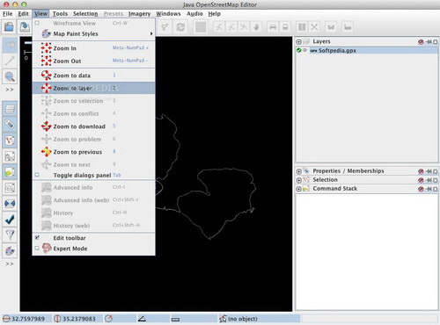Open the Audio menu

(x=194, y=14)
